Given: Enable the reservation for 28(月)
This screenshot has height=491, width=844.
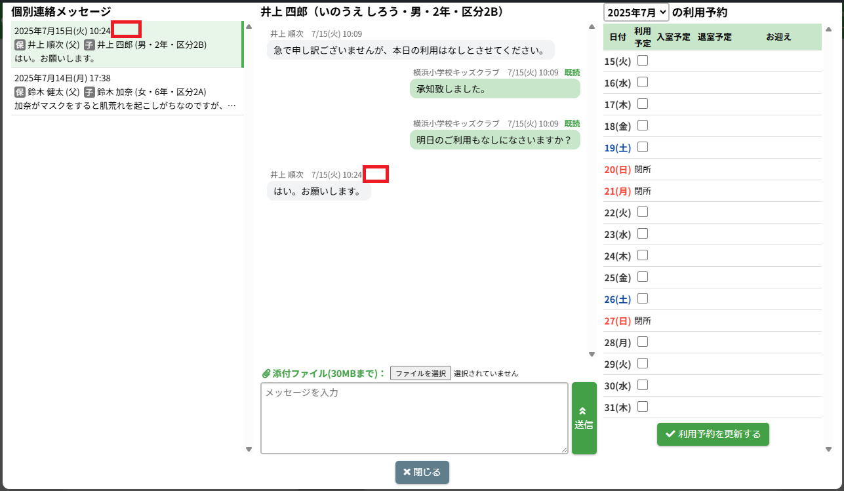Looking at the screenshot, I should tap(643, 342).
